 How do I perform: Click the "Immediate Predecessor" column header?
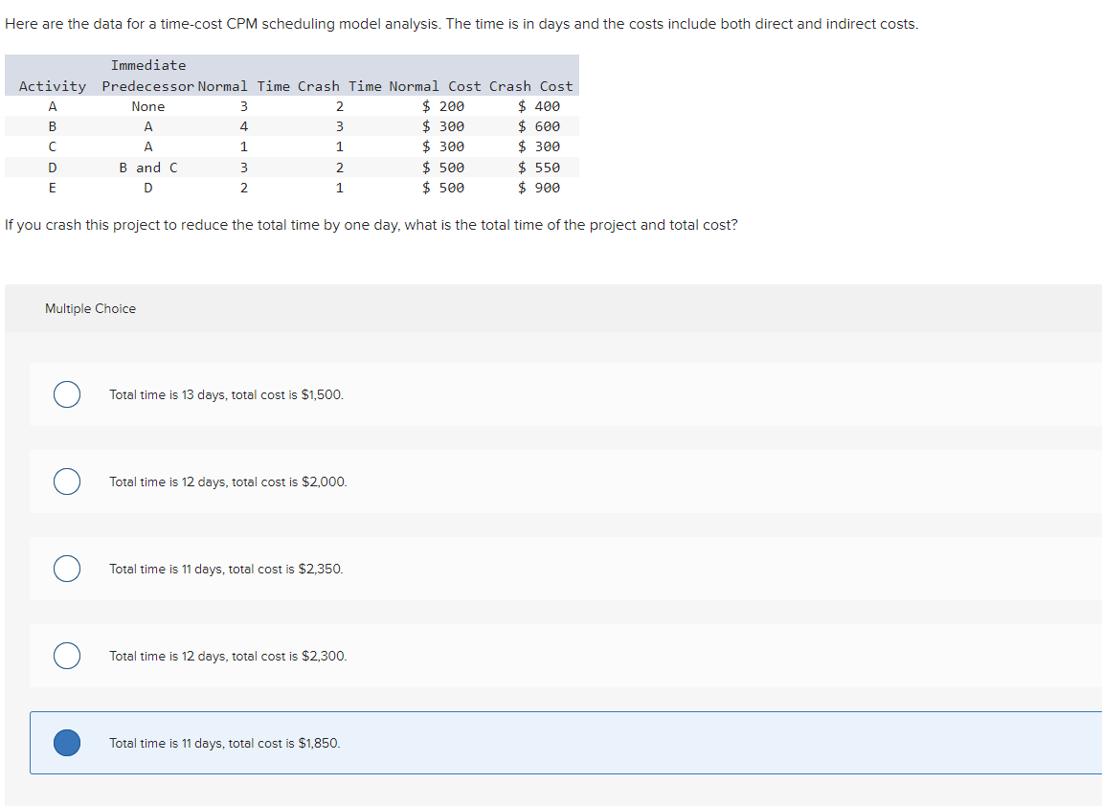pyautogui.click(x=148, y=76)
